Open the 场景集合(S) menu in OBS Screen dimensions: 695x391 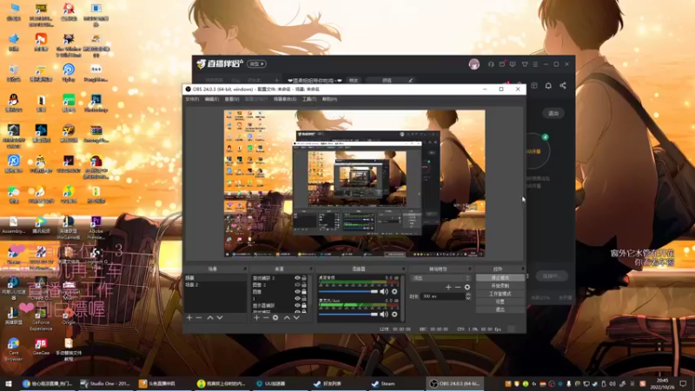tap(285, 99)
